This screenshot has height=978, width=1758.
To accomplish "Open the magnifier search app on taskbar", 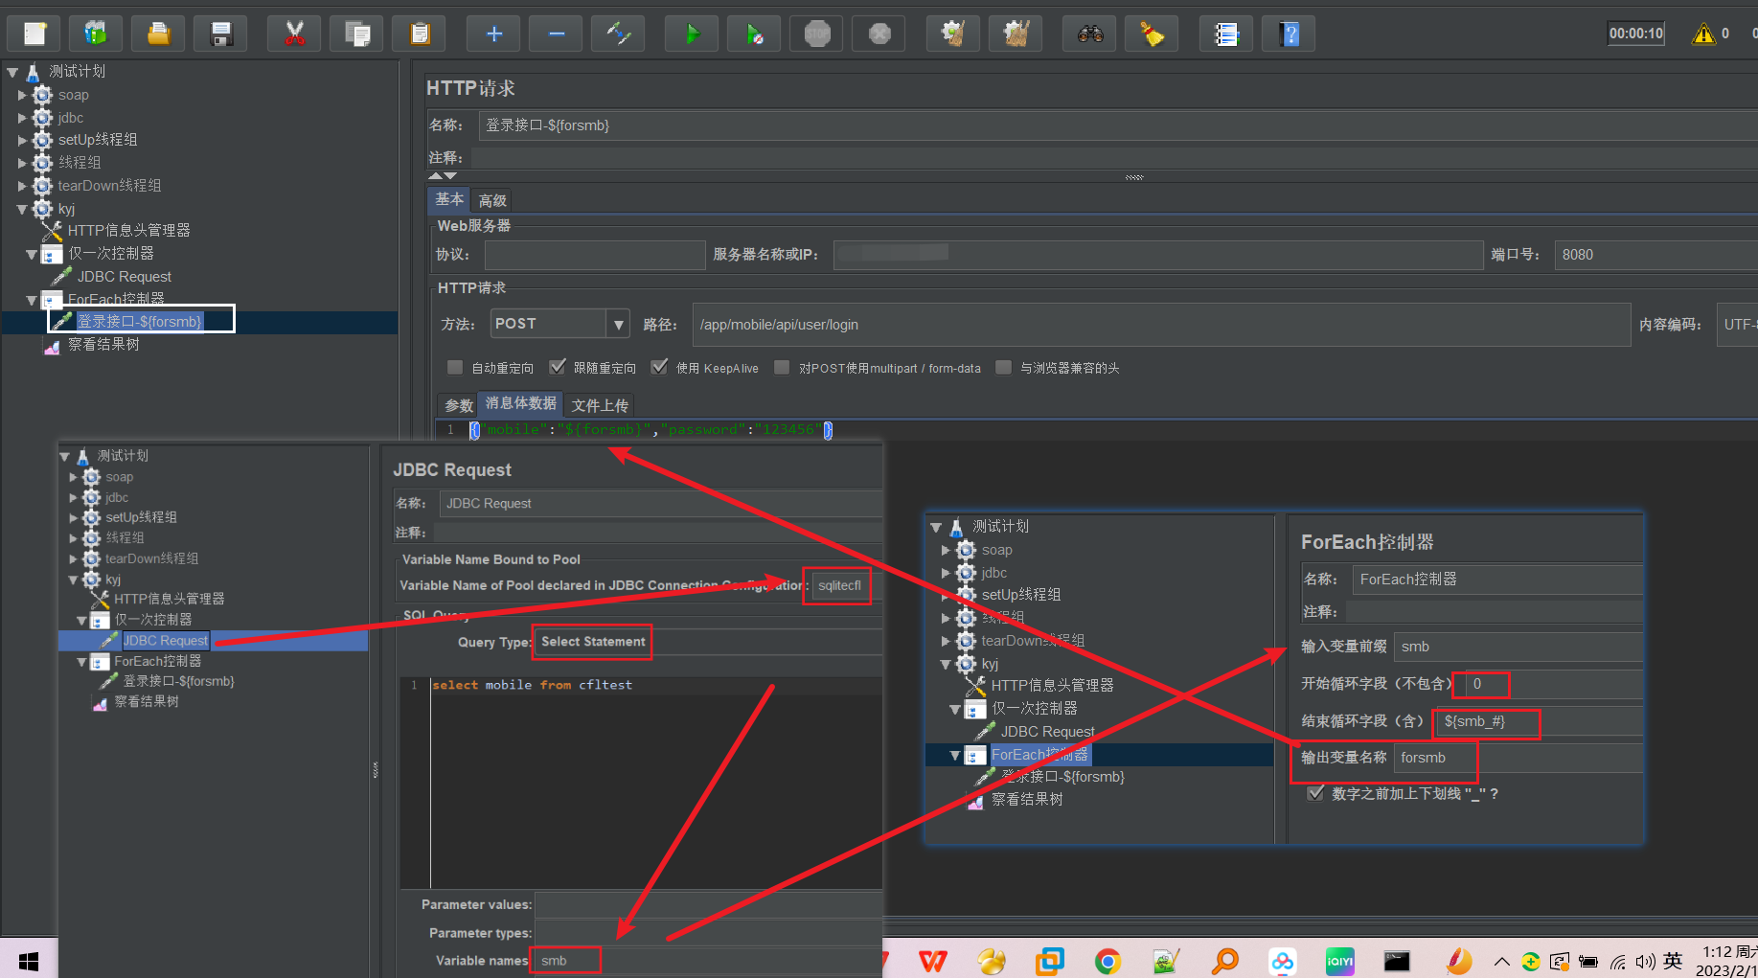I will [1224, 961].
